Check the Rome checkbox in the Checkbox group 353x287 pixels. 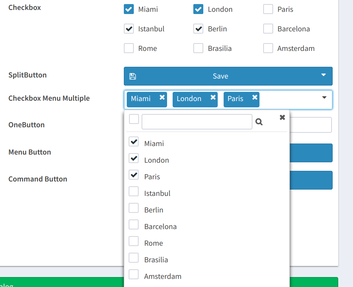pyautogui.click(x=129, y=48)
